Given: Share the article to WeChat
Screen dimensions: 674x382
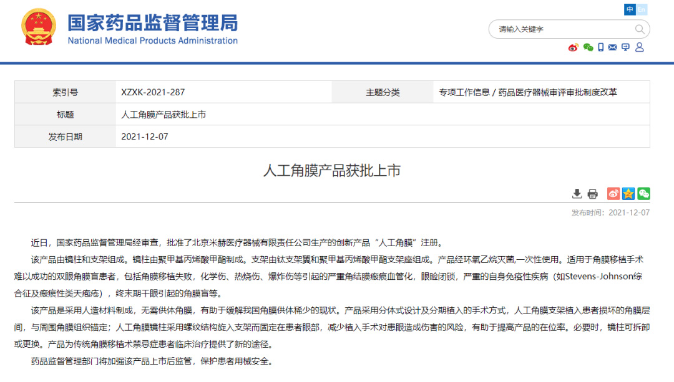Looking at the screenshot, I should tap(644, 193).
